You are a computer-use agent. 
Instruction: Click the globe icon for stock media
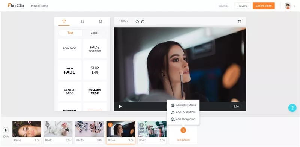coord(172,105)
